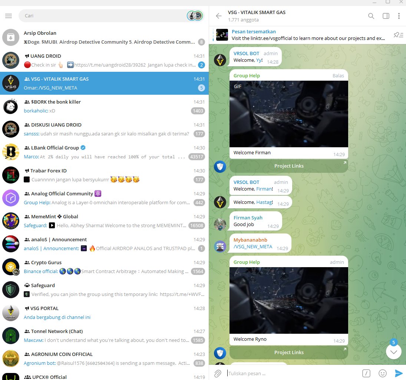The image size is (406, 380).
Task: Open mentioned user Firman in welcome message
Action: pos(264,189)
